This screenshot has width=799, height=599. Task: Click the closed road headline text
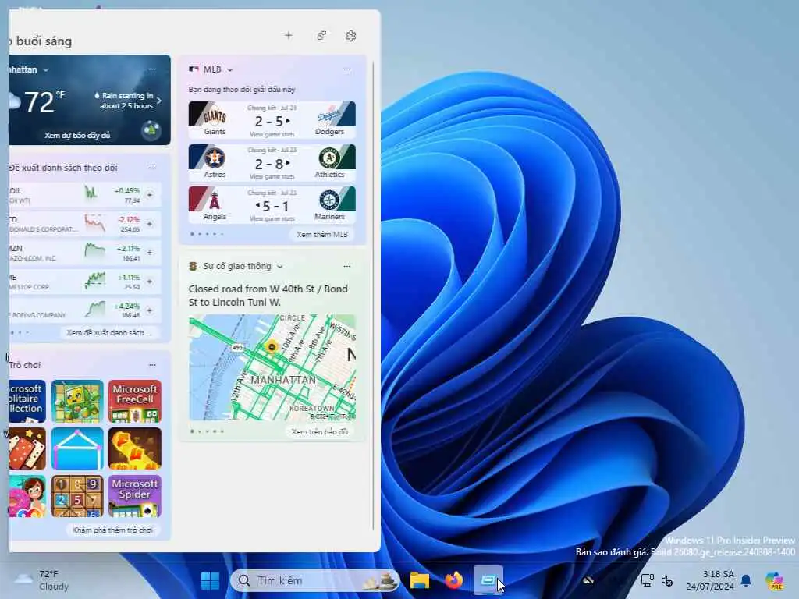coord(268,296)
